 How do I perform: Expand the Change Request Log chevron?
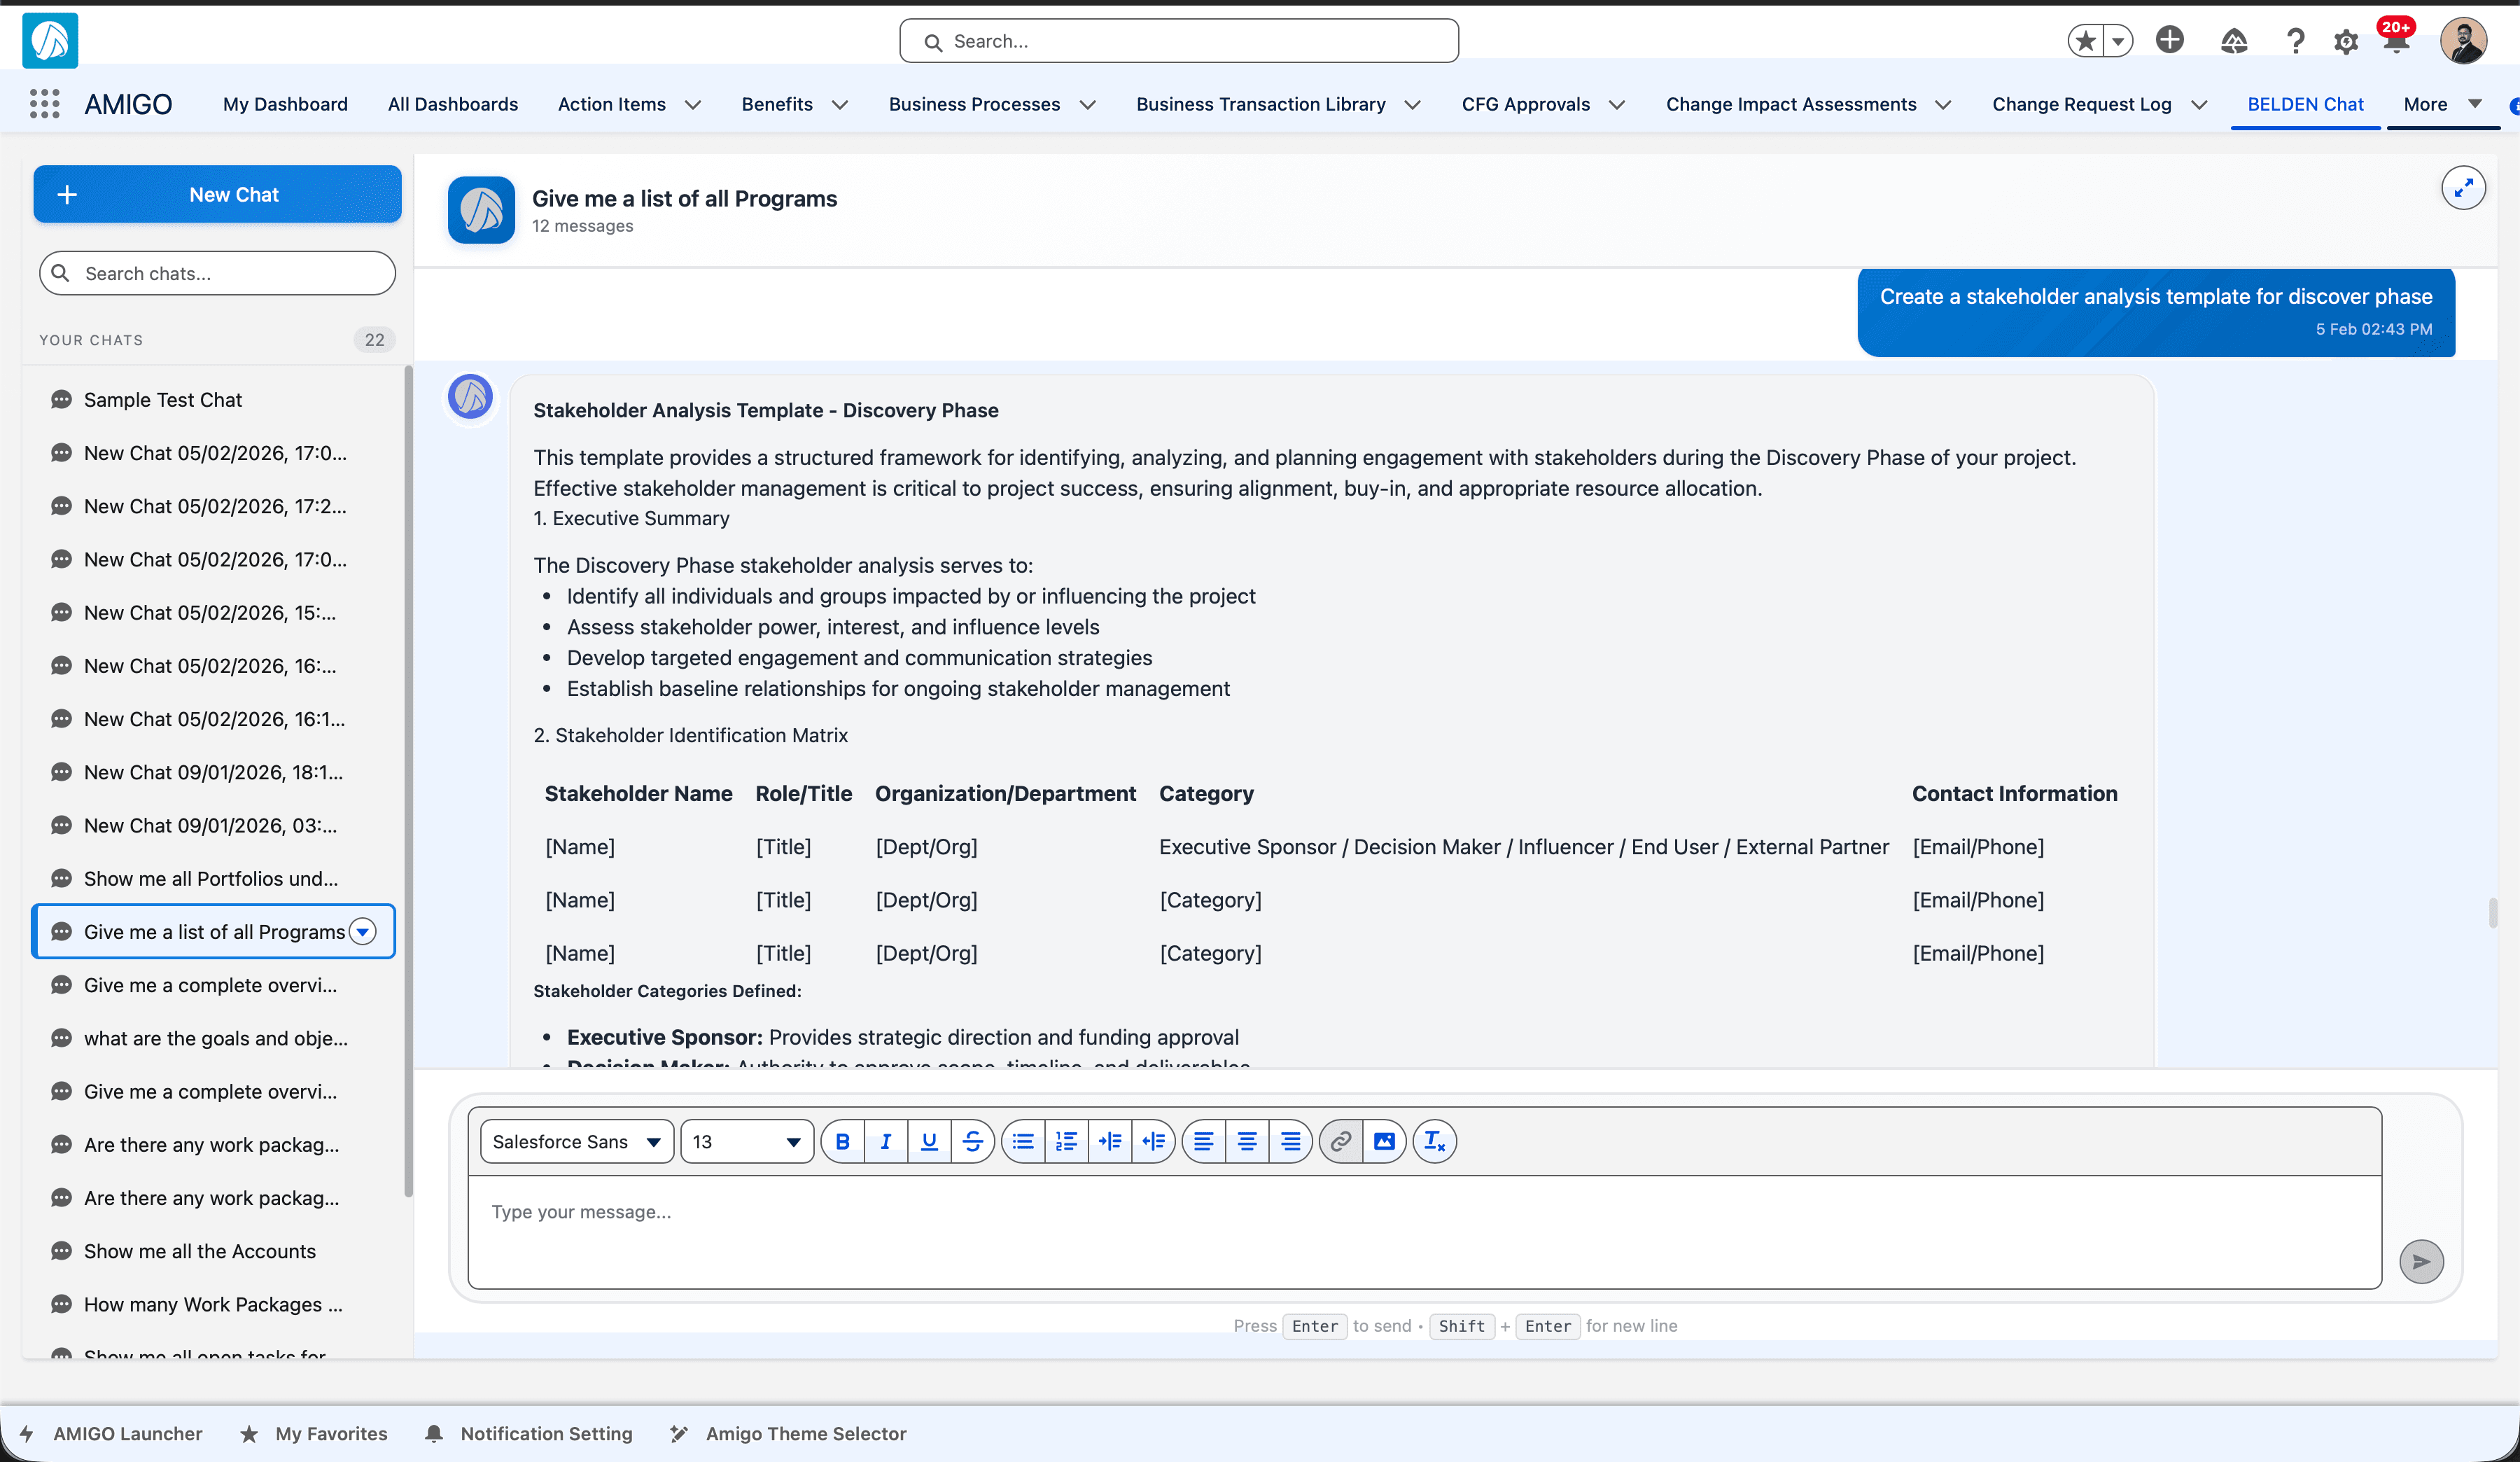coord(2199,105)
